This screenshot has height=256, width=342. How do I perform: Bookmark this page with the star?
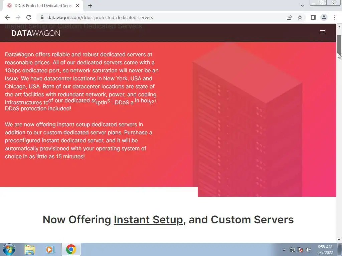(300, 17)
